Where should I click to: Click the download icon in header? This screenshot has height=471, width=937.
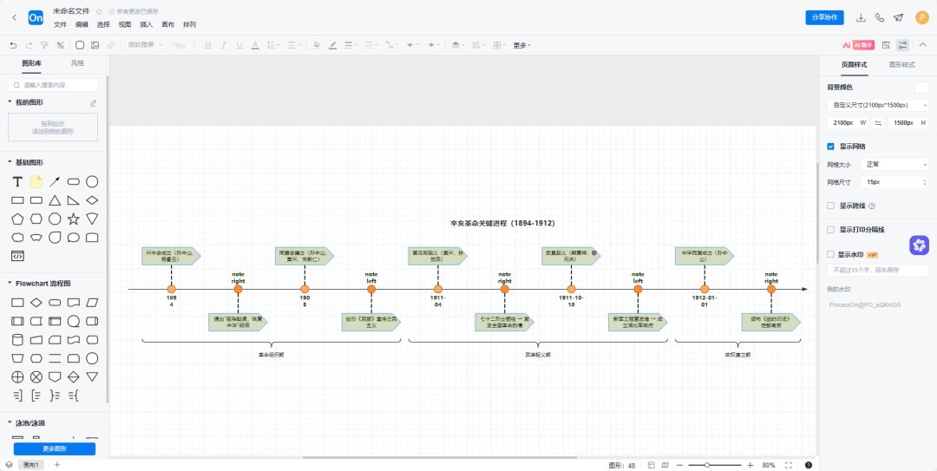tap(862, 17)
